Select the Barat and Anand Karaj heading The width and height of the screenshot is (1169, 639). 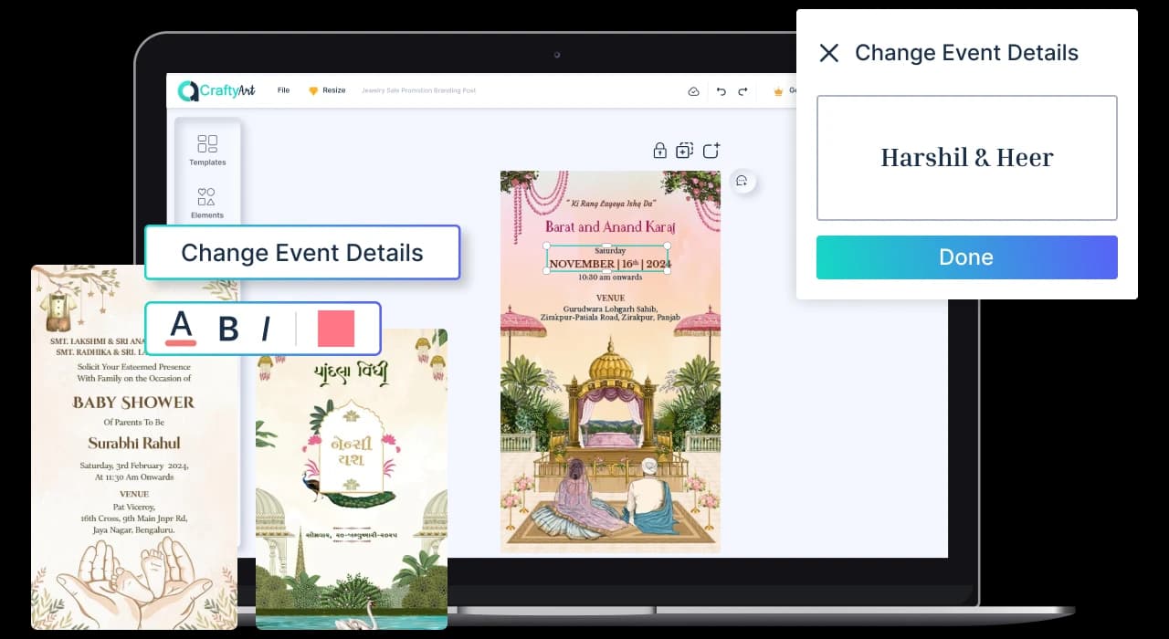pos(610,226)
